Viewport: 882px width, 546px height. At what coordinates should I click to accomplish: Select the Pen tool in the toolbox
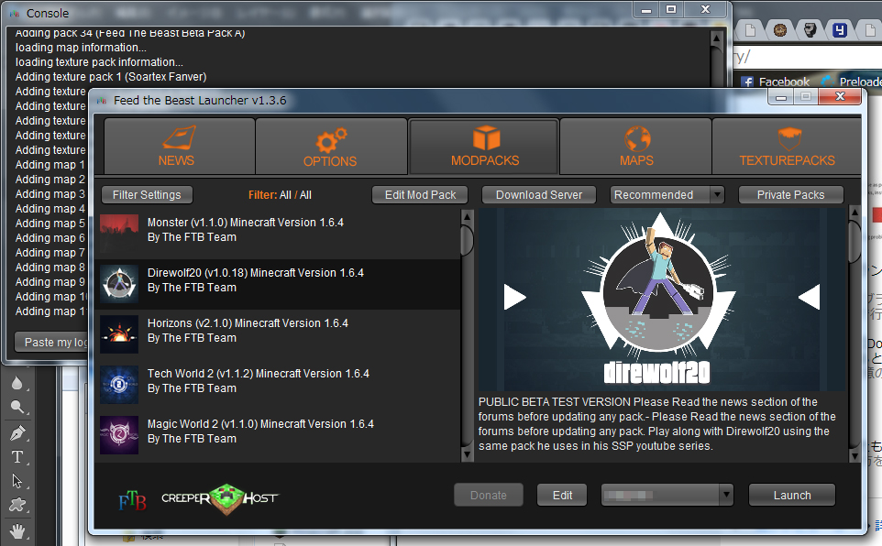(x=17, y=433)
